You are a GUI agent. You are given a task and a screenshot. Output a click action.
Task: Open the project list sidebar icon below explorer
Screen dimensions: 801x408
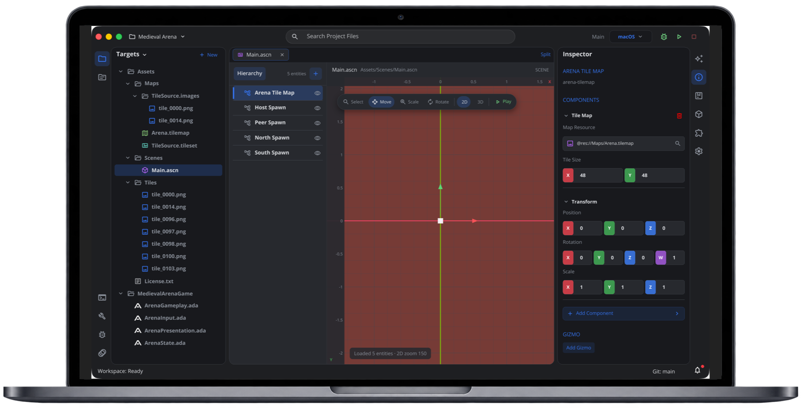pos(102,77)
